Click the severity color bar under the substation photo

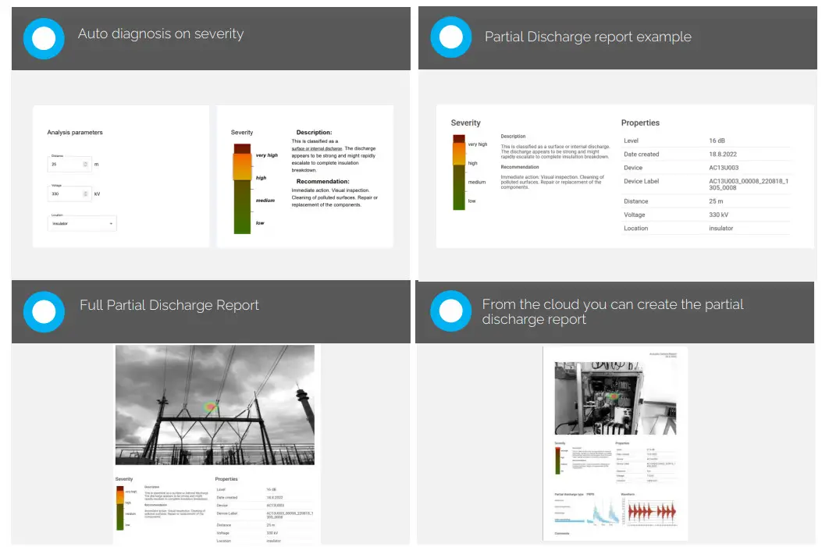click(x=120, y=508)
